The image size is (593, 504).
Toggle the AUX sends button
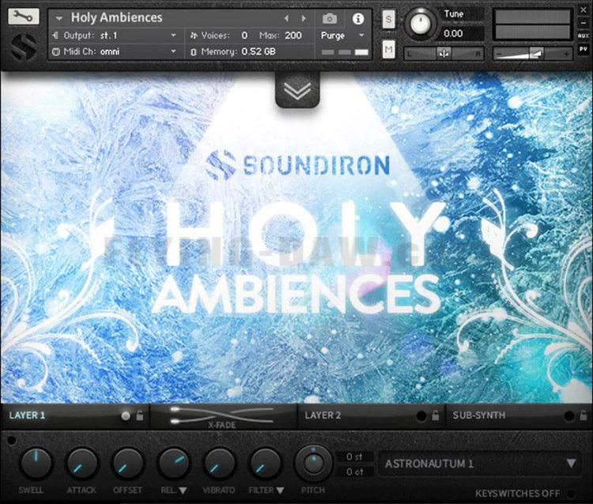click(584, 36)
